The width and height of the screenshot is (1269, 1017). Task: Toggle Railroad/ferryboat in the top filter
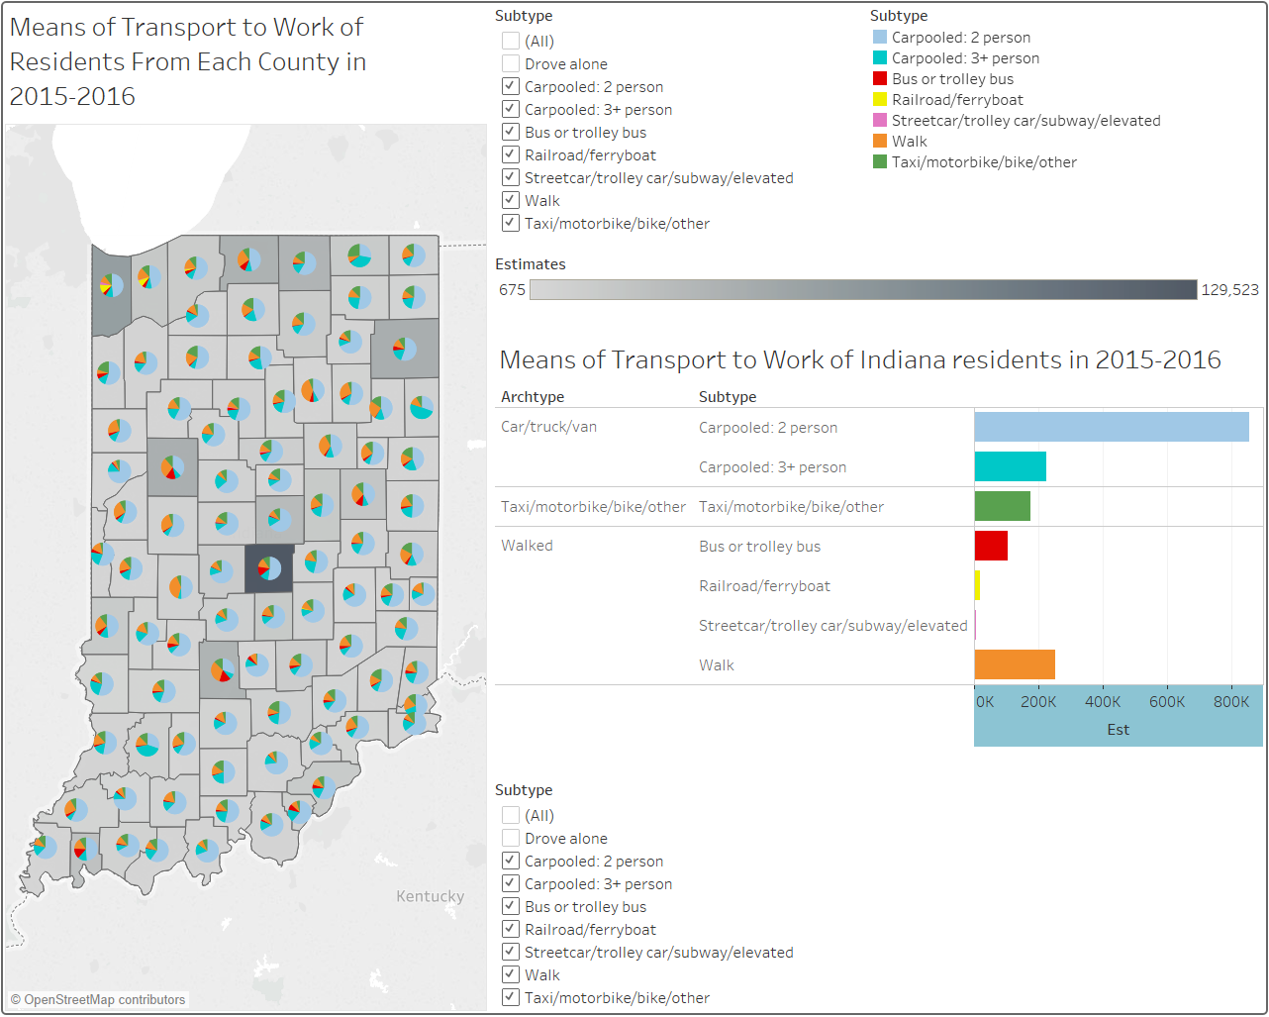(x=511, y=154)
